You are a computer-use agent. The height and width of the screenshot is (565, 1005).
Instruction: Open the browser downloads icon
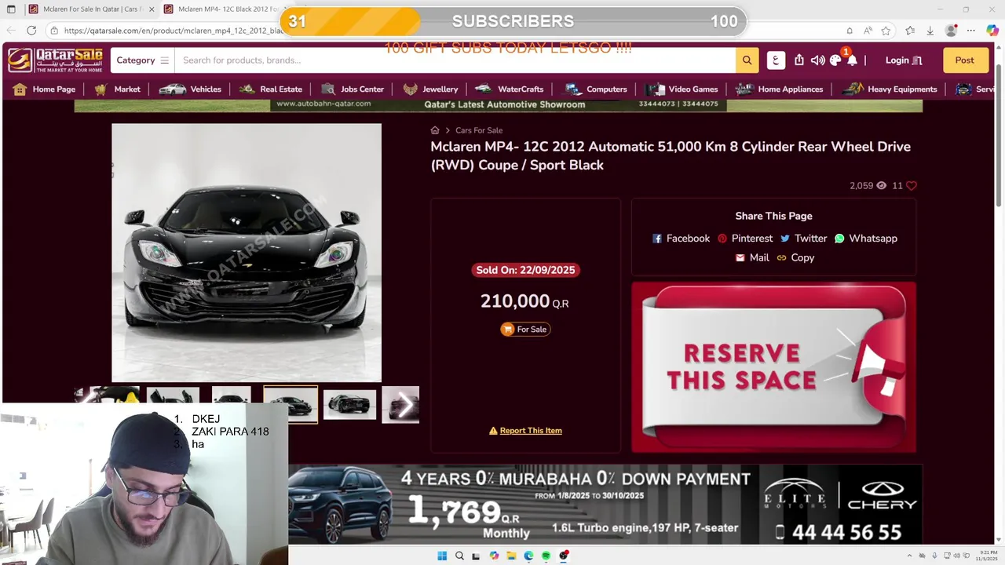(930, 31)
